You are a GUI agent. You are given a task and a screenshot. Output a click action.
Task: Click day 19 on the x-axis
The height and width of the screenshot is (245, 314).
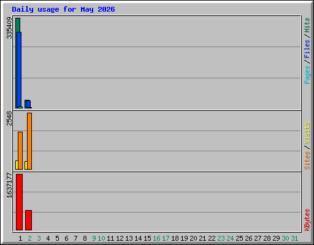(x=184, y=238)
